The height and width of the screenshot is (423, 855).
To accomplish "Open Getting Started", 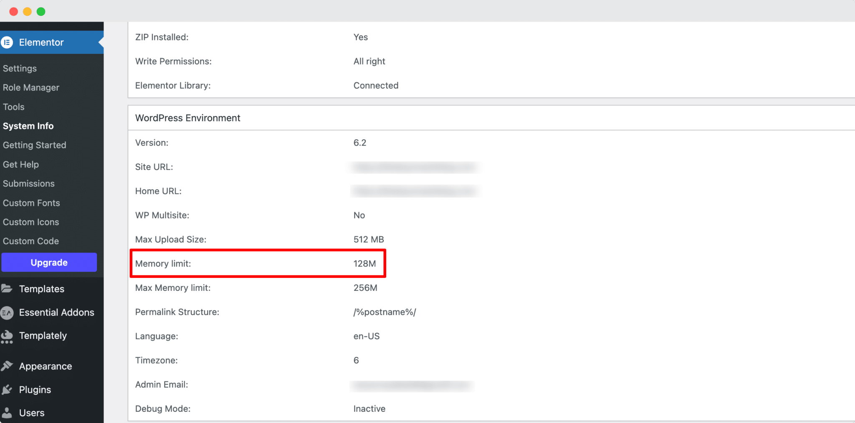I will [x=35, y=145].
